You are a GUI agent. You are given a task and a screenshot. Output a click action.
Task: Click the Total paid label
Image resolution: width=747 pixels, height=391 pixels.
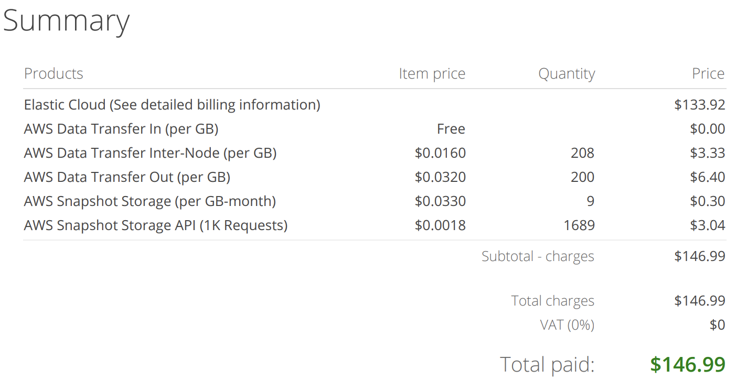(547, 364)
